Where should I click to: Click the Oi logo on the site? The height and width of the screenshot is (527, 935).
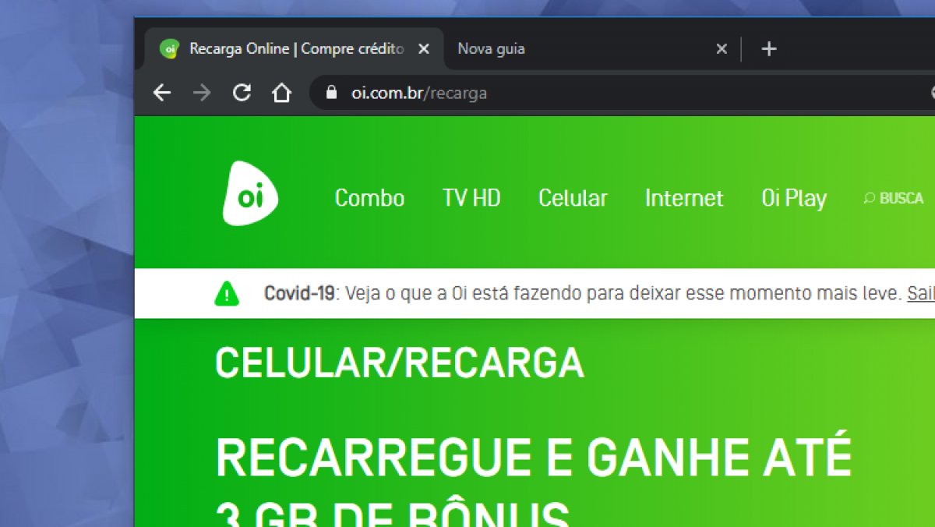click(249, 193)
